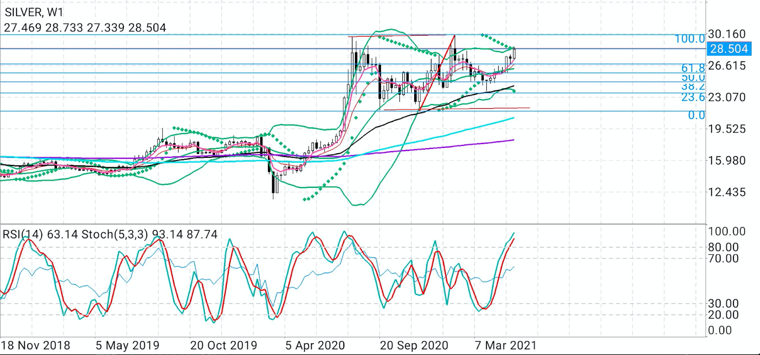Click the 5 May 2019 date label
This screenshot has height=355, width=760.
[x=127, y=345]
